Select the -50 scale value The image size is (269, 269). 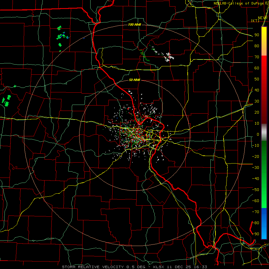point(256,190)
